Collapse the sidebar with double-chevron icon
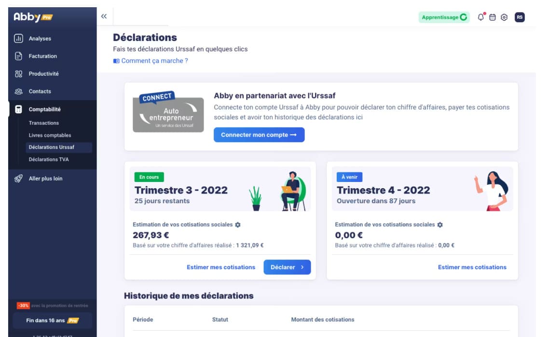The width and height of the screenshot is (550, 337). (104, 16)
